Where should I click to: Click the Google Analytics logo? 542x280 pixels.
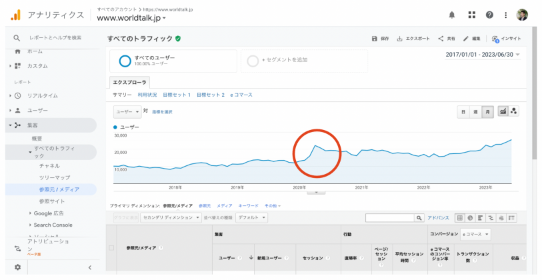click(x=15, y=15)
